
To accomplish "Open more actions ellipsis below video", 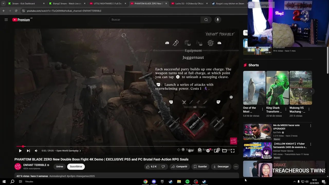I will pyautogui.click(x=236, y=166).
